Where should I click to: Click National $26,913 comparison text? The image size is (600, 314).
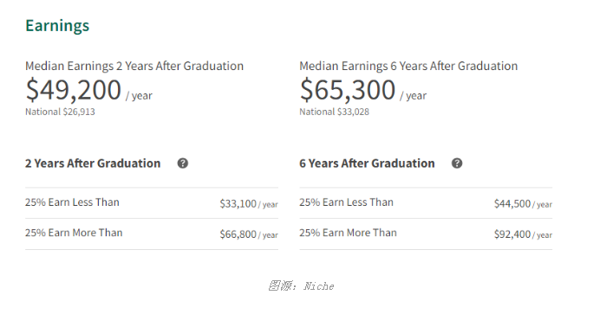pos(60,112)
